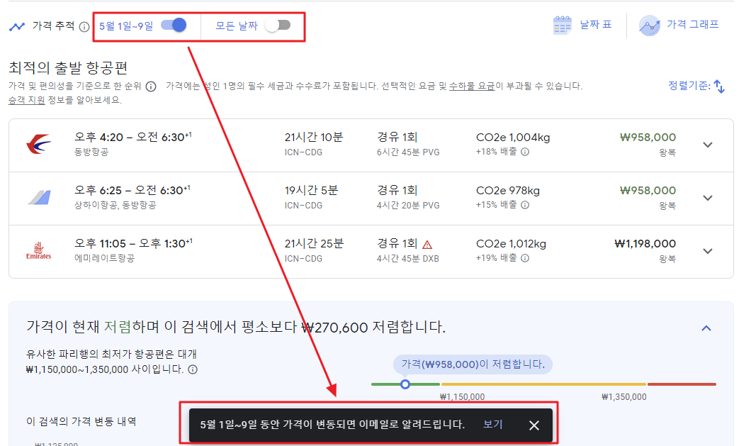Viewport: 751px width, 446px height.
Task: Click the 이 검색의 가격 변동 내역 label
Action: coord(81,422)
